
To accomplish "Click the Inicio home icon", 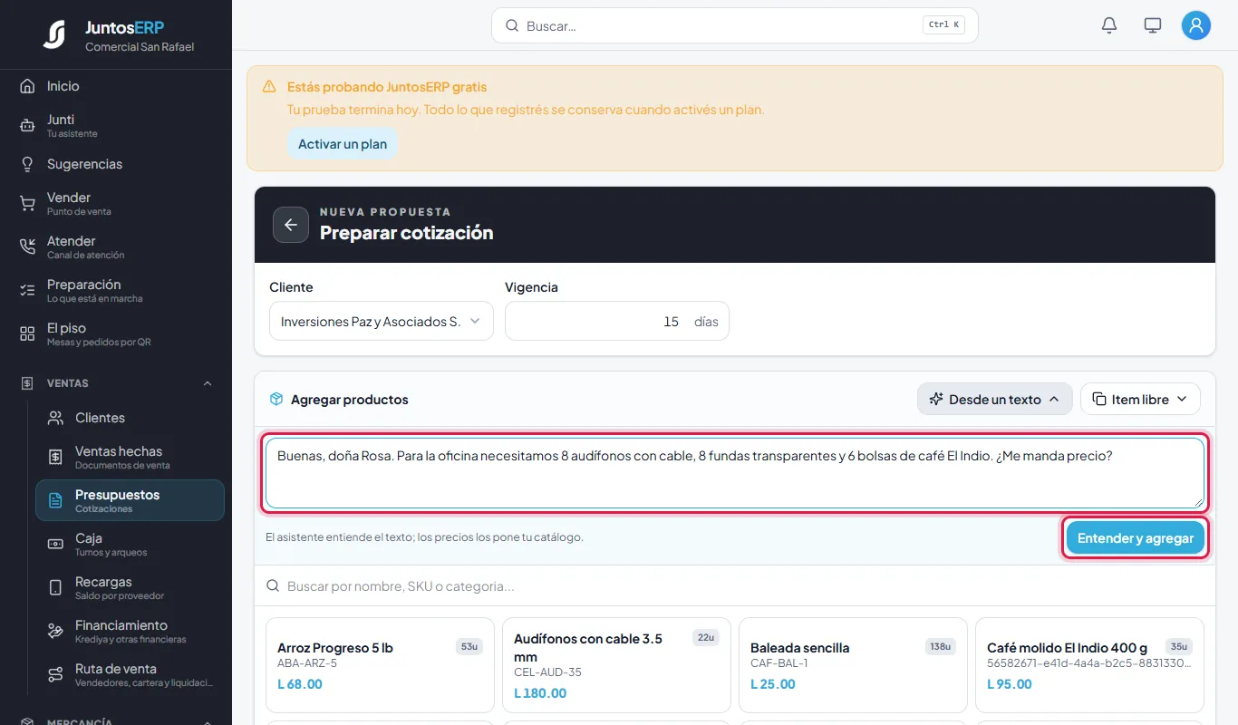I will point(27,86).
